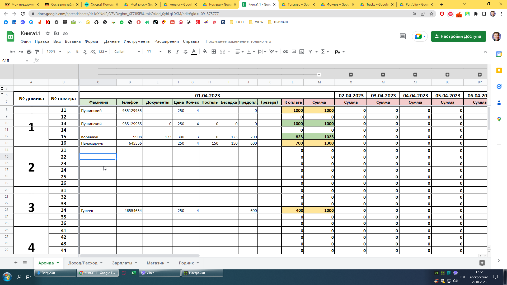Open the Правка menu
Viewport: 507px width, 285px height.
click(x=42, y=41)
